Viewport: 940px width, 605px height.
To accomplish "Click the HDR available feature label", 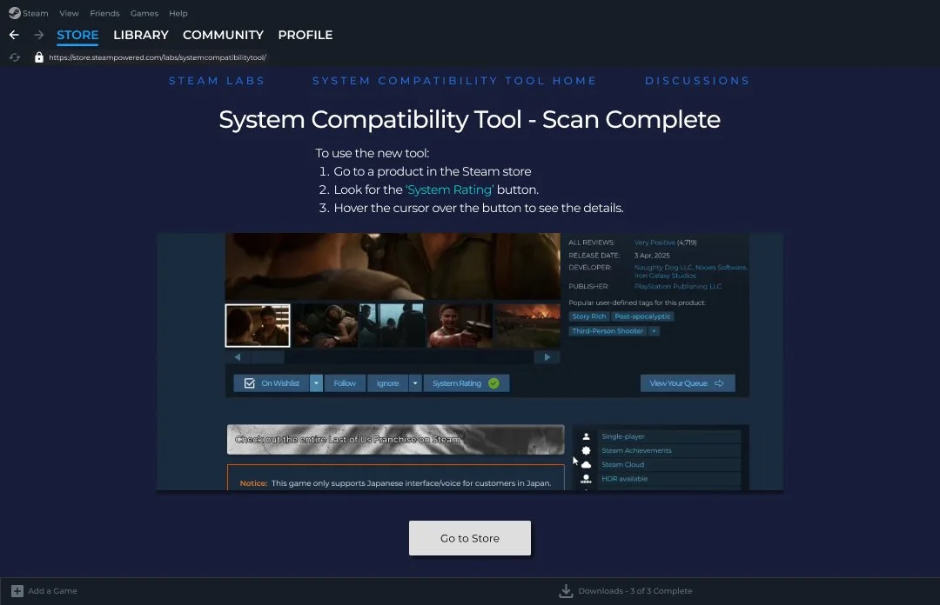I will pyautogui.click(x=625, y=479).
